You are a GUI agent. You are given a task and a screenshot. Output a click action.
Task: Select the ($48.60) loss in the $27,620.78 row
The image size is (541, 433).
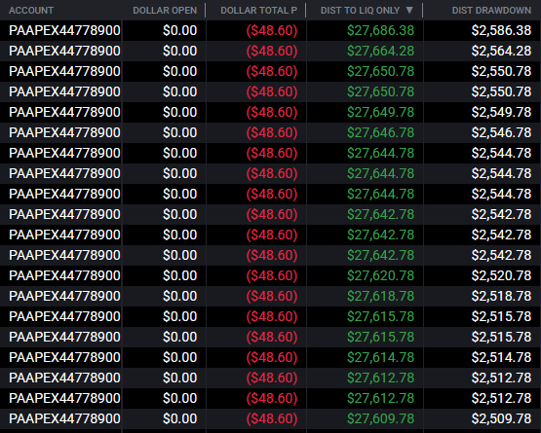click(x=272, y=275)
